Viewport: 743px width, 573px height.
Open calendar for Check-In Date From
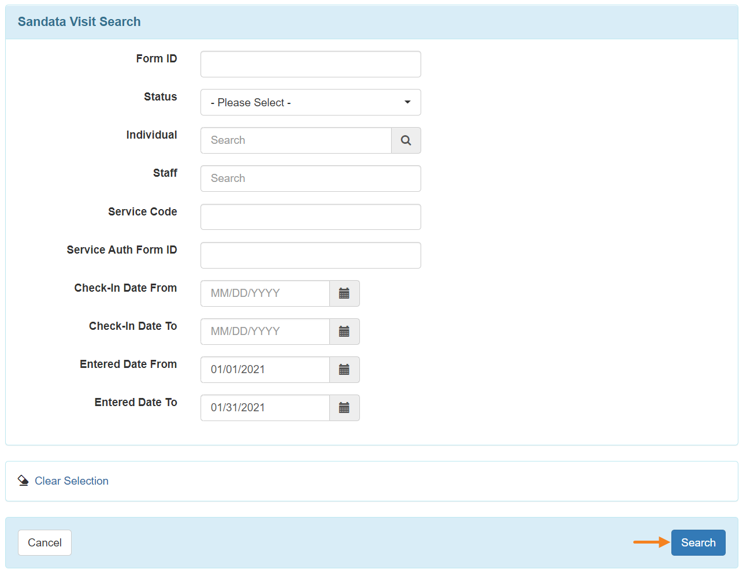[x=344, y=293]
